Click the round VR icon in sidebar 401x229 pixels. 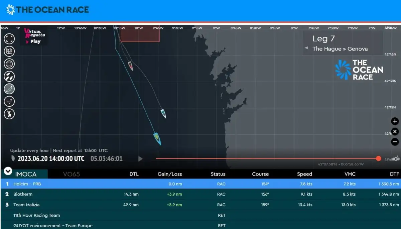[9, 113]
